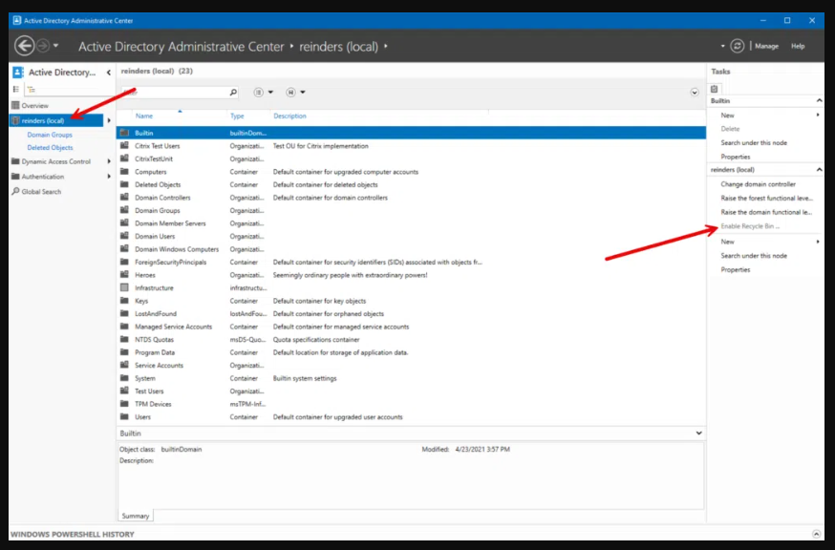
Task: Click the magnifier icon in filter box
Action: 232,93
